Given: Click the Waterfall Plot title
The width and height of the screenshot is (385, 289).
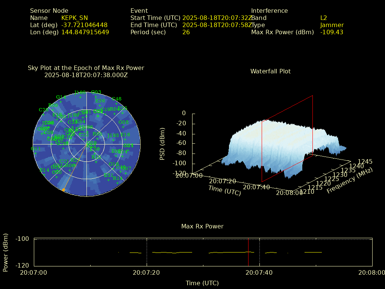Looking at the screenshot, I should pyautogui.click(x=270, y=71).
